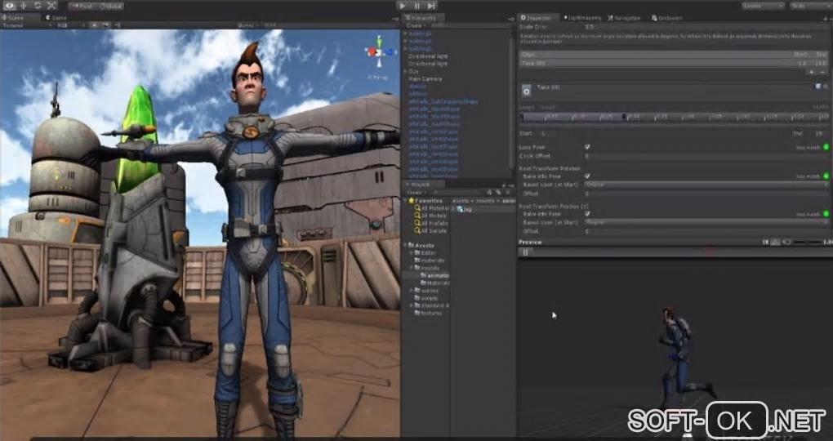The width and height of the screenshot is (833, 441).
Task: Click the Step frame button in the toolbar
Action: (431, 6)
